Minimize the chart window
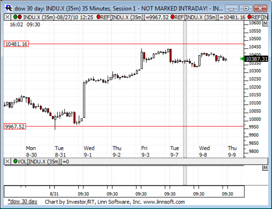Viewport: 272px width, 209px height. click(232, 8)
